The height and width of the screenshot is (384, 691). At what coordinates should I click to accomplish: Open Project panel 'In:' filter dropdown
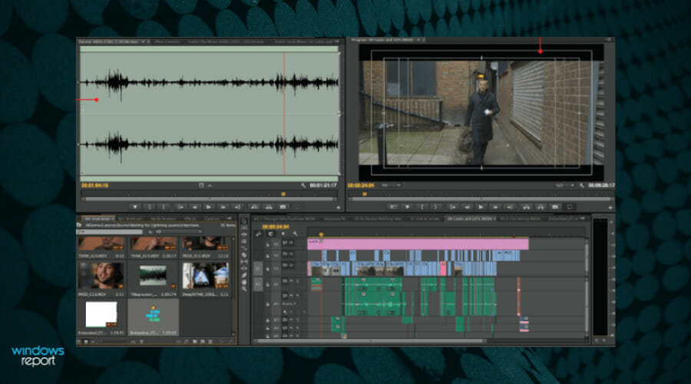(x=179, y=231)
